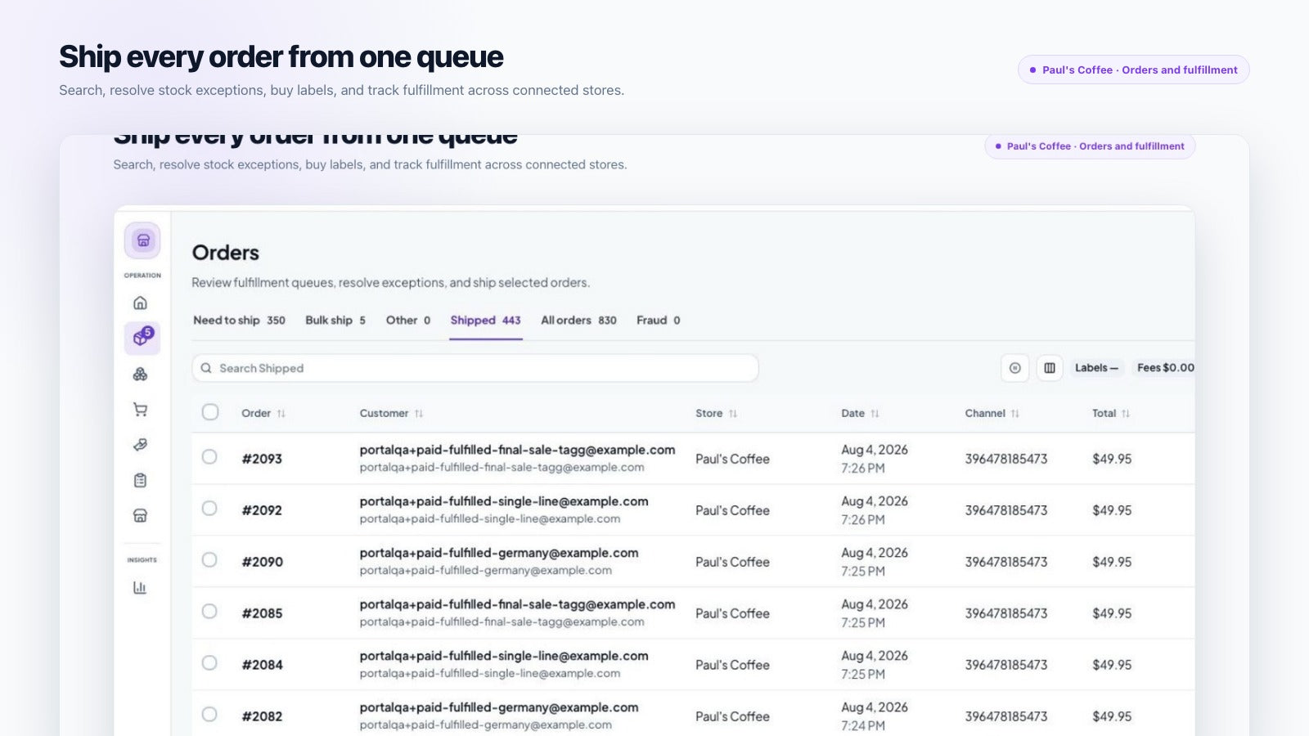Open the bar chart Insights icon
This screenshot has width=1309, height=736.
(x=141, y=587)
